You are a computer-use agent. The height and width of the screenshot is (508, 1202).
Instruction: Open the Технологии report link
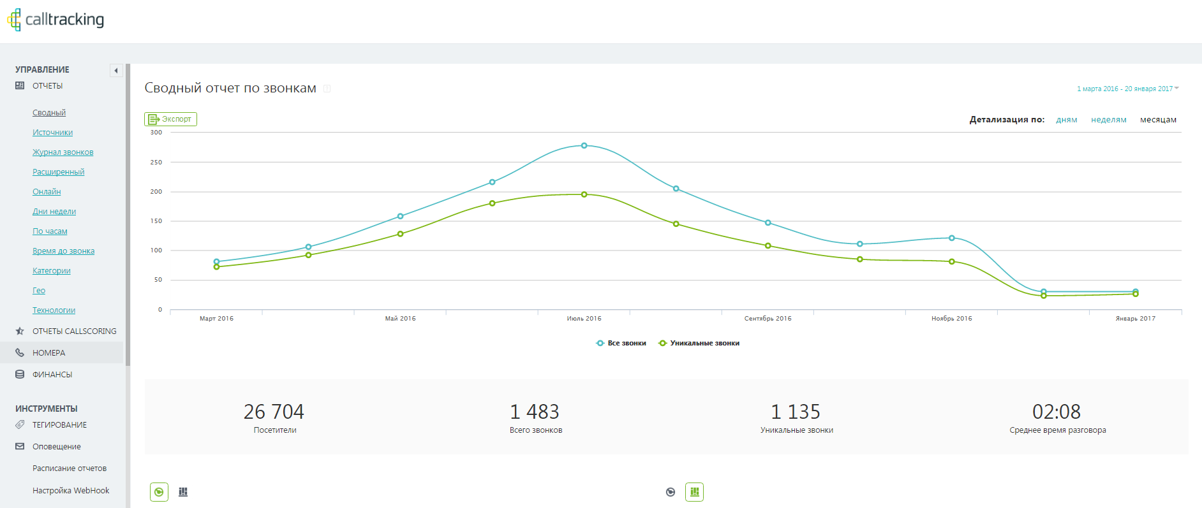coord(54,310)
